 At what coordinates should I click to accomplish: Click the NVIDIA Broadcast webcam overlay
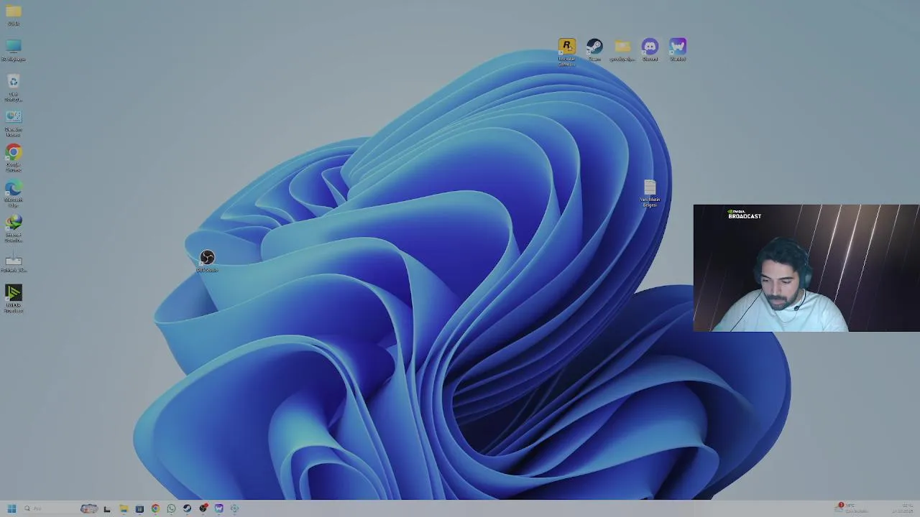point(806,268)
